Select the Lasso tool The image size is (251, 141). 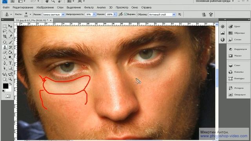[5, 31]
